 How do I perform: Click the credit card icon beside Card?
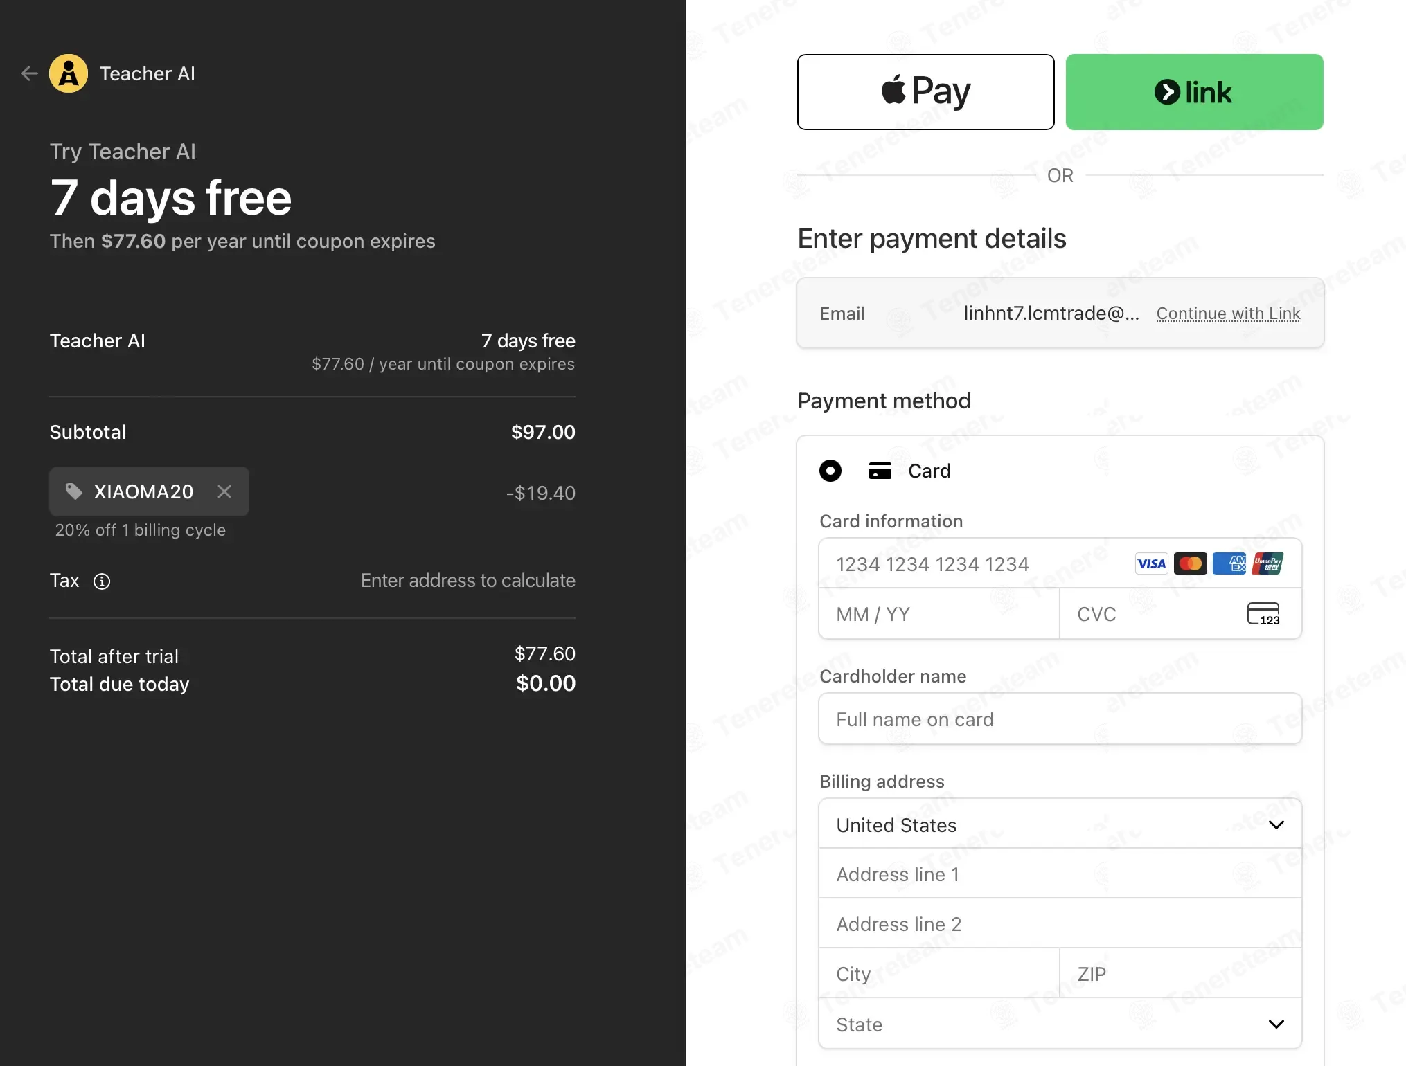[x=880, y=471]
